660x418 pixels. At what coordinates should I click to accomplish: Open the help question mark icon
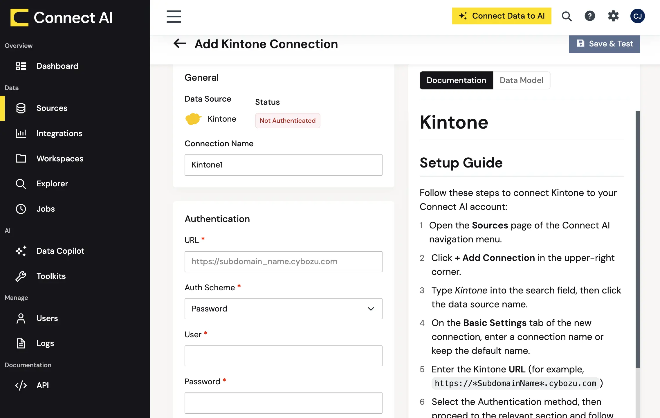pos(590,16)
